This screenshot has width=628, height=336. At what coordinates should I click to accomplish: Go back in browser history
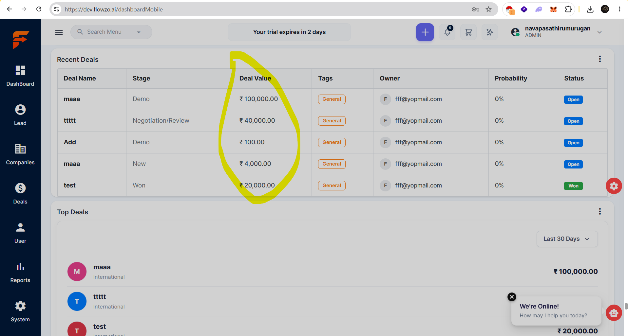[x=10, y=9]
